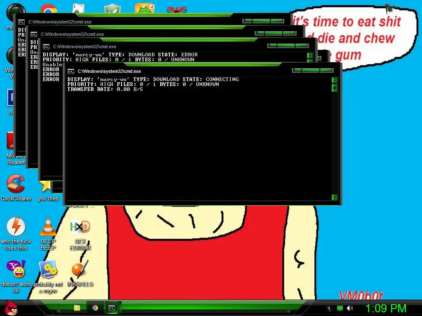Open Chrome from the taskbar
The width and height of the screenshot is (422, 316).
(95, 308)
